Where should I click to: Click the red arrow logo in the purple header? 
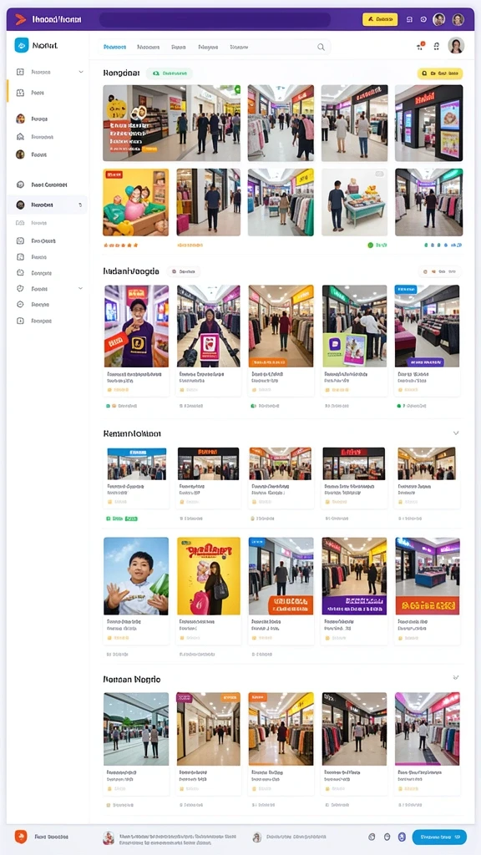coord(21,20)
